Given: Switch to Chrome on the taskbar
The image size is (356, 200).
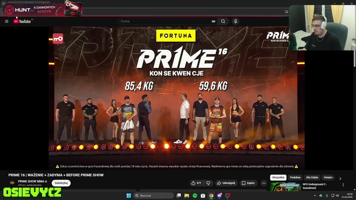Looking at the screenshot, I should point(211,196).
